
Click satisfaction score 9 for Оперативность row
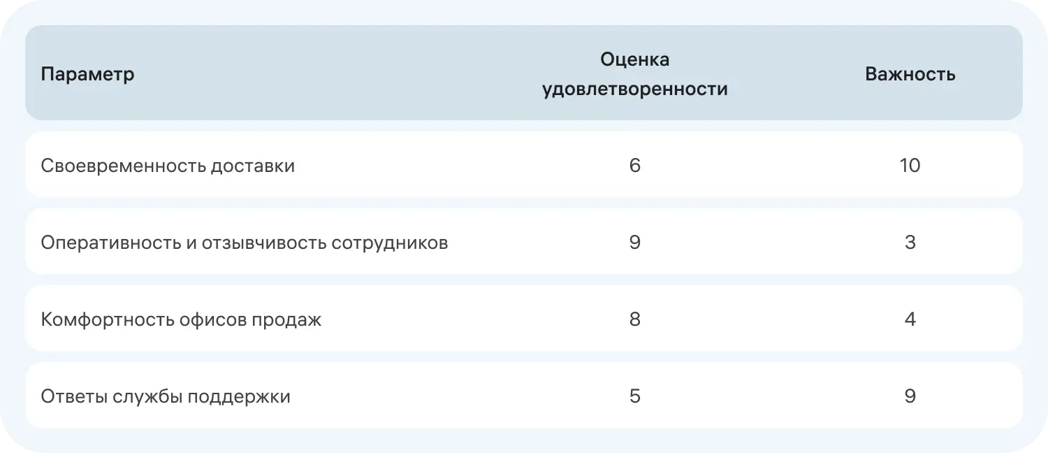coord(634,243)
